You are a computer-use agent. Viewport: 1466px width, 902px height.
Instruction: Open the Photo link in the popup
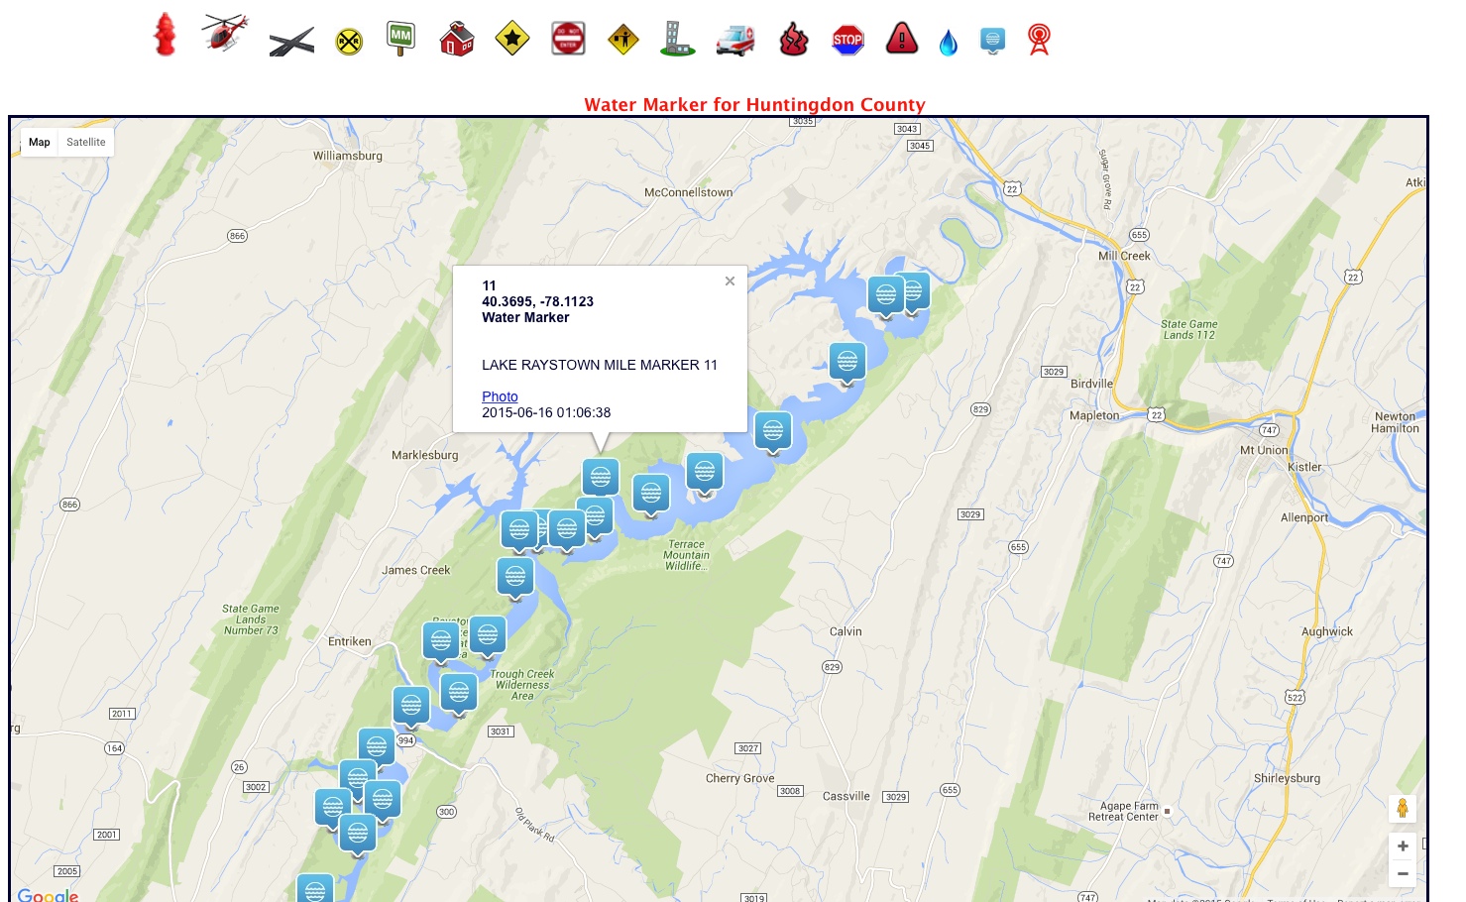500,396
